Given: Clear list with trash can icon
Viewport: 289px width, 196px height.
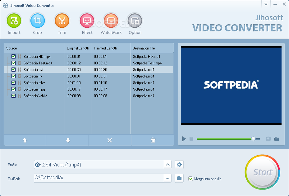Looking at the screenshot, I should (x=153, y=140).
